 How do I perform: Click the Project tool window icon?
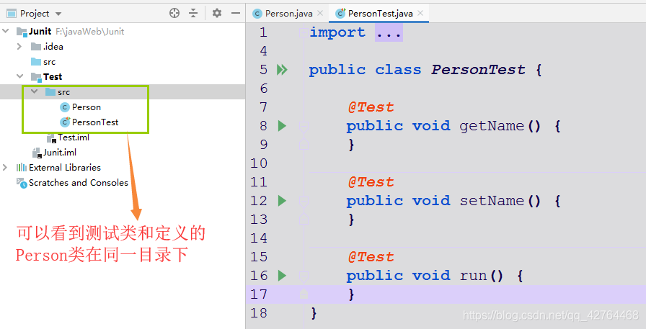tap(12, 14)
